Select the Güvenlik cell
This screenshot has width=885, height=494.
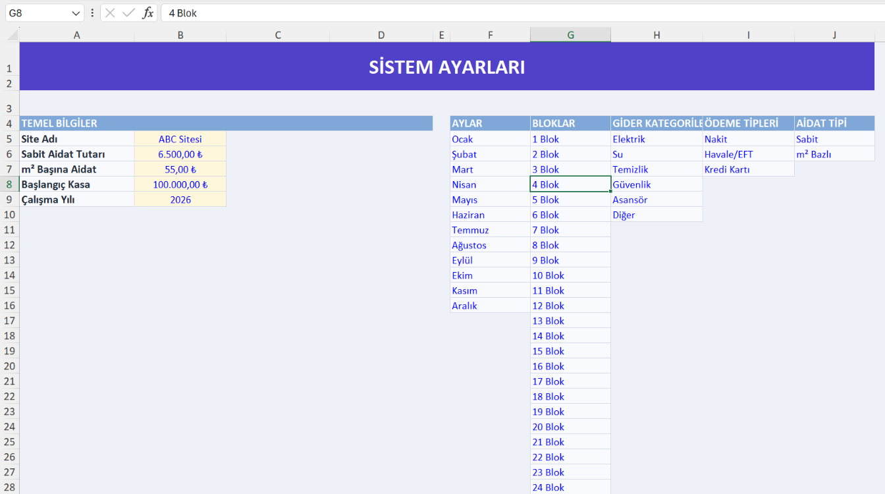[x=657, y=184]
